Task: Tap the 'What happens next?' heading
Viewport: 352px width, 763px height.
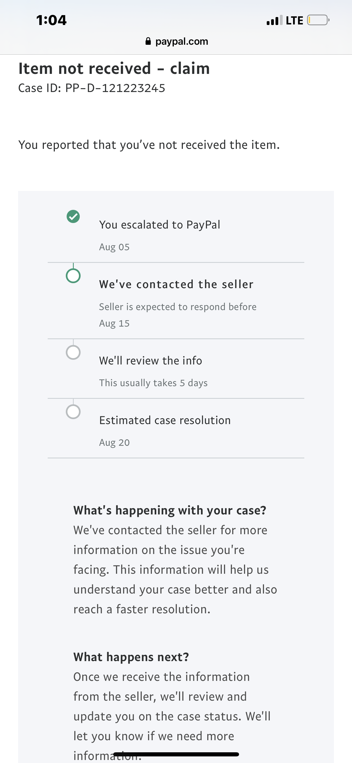Action: (131, 657)
